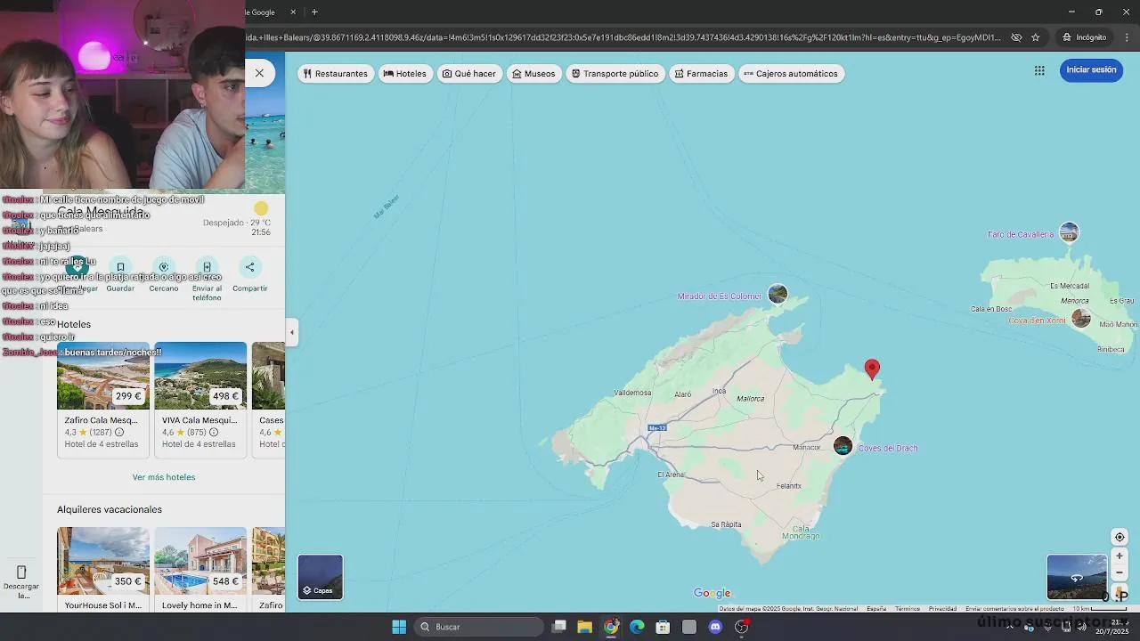Click the Términos link in map footer
Screen dimensions: 1140x641
click(x=908, y=609)
